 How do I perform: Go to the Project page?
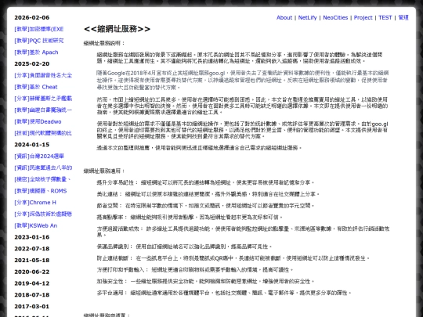[x=363, y=17]
